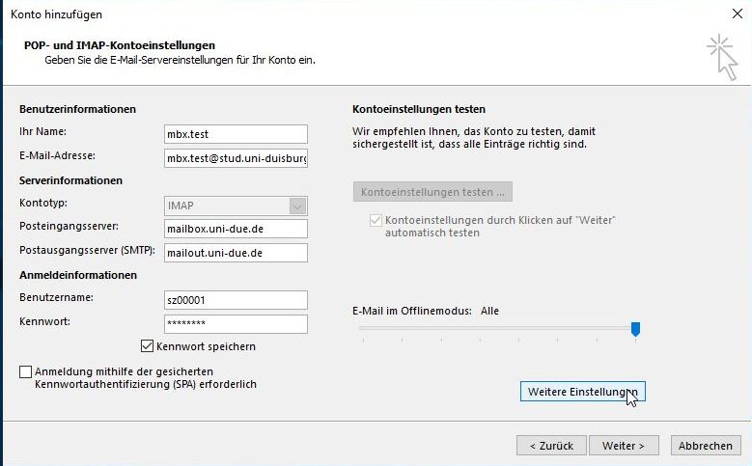
Task: Go back with the Zurück button
Action: point(551,446)
